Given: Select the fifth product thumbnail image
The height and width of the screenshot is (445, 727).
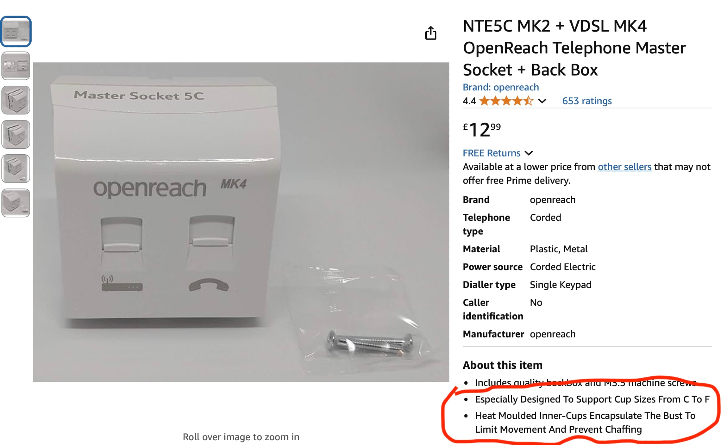Looking at the screenshot, I should click(x=16, y=168).
